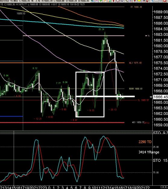Click the 25.00 stochastic level label

pos(156,147)
